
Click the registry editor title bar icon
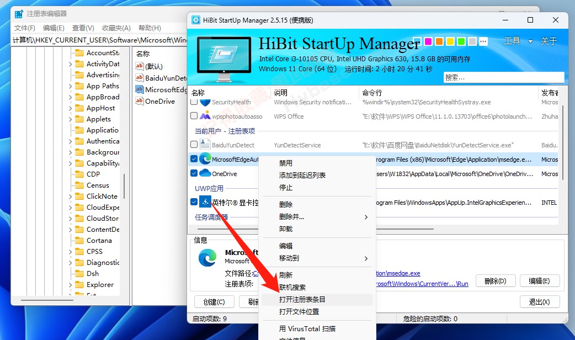point(19,14)
